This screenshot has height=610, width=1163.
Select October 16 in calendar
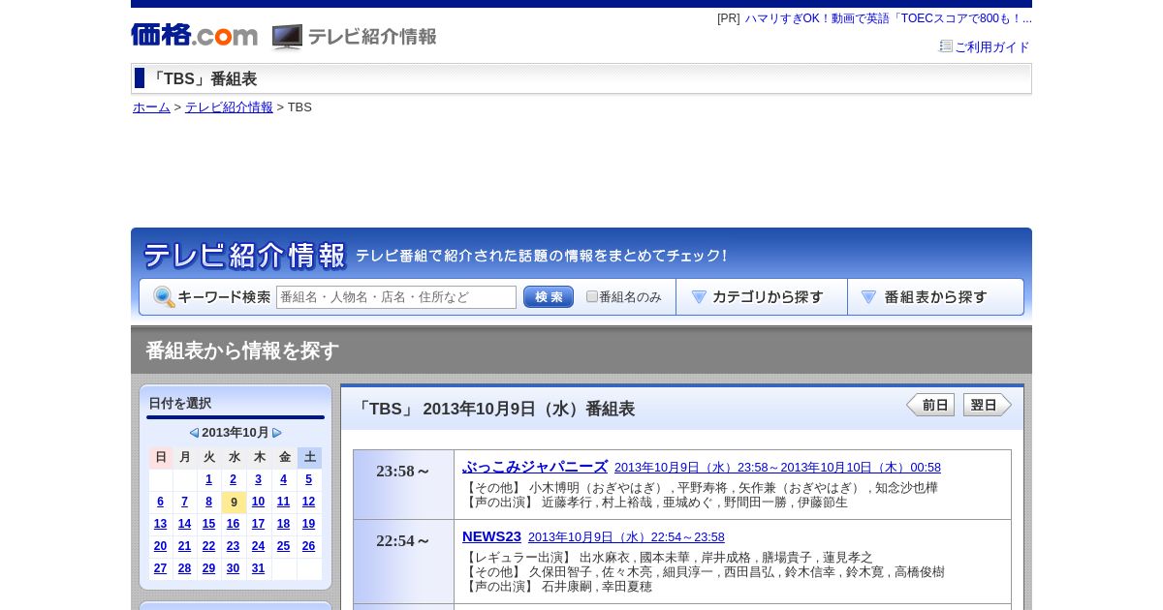click(233, 524)
